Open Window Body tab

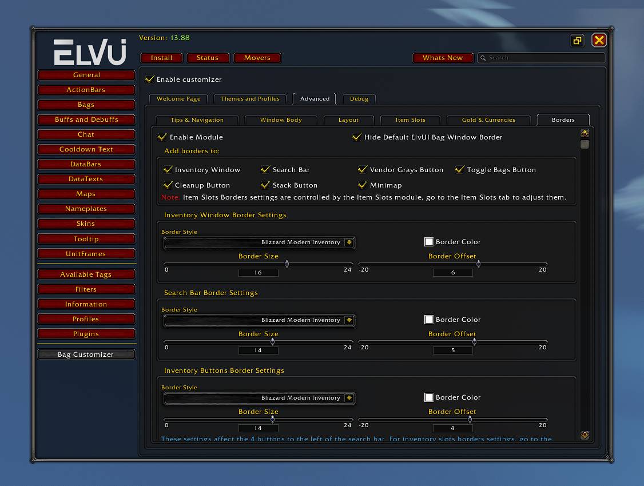(281, 120)
